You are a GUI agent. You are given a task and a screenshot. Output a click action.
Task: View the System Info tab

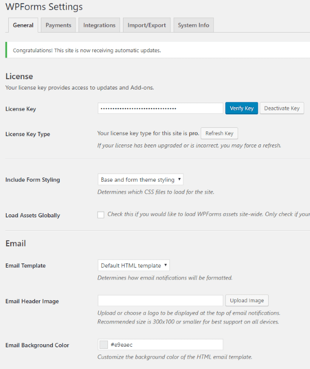pyautogui.click(x=193, y=25)
